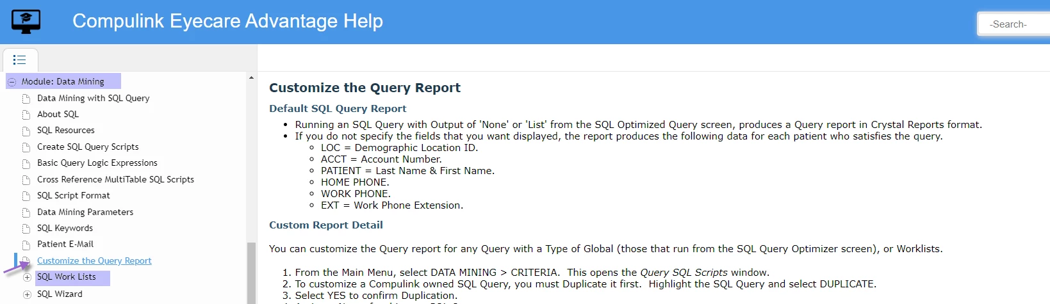The height and width of the screenshot is (304, 1050).
Task: Open the Data Mining Parameters topic
Action: pos(85,212)
